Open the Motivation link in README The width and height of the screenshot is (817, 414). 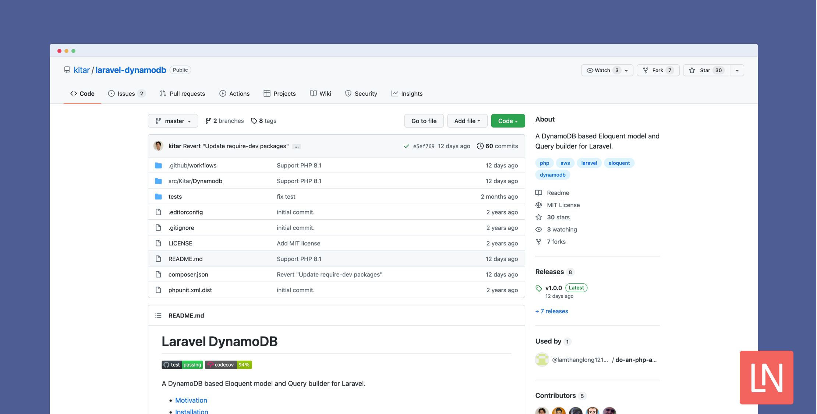coord(191,400)
